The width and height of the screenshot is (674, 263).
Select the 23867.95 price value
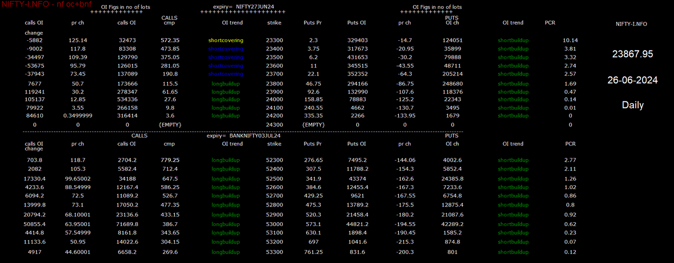coord(634,54)
